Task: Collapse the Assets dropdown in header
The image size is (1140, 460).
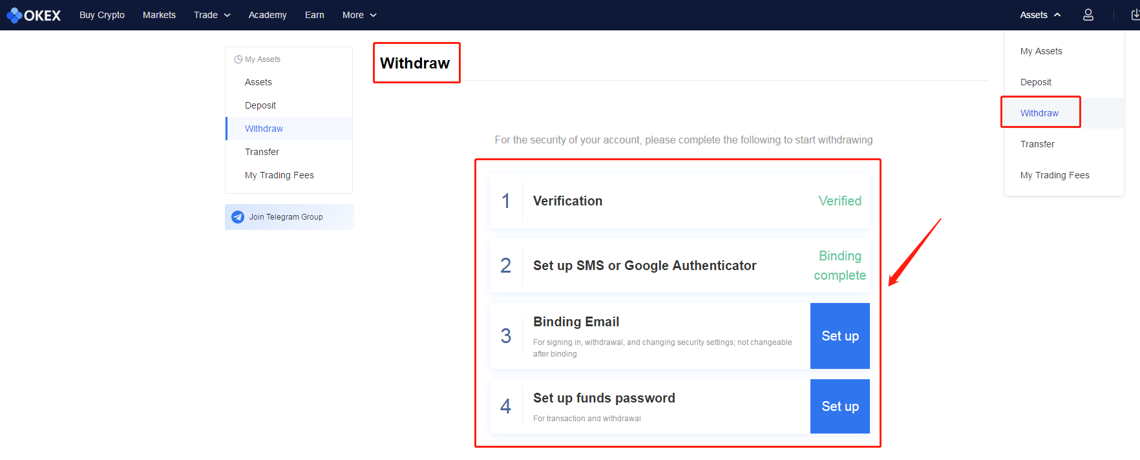Action: 1040,15
